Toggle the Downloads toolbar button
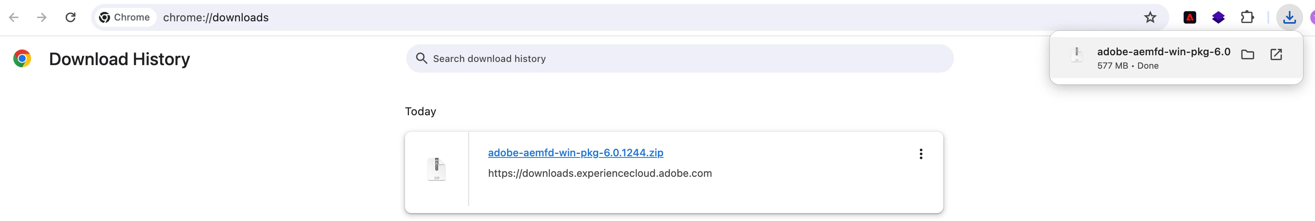1315x221 pixels. [1289, 17]
